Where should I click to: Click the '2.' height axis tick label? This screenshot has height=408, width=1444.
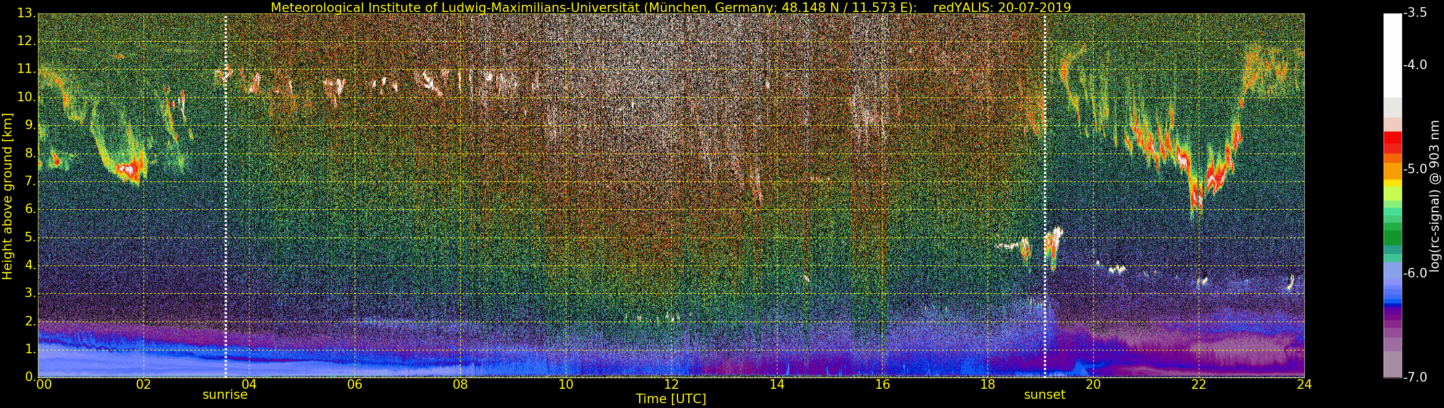30,321
